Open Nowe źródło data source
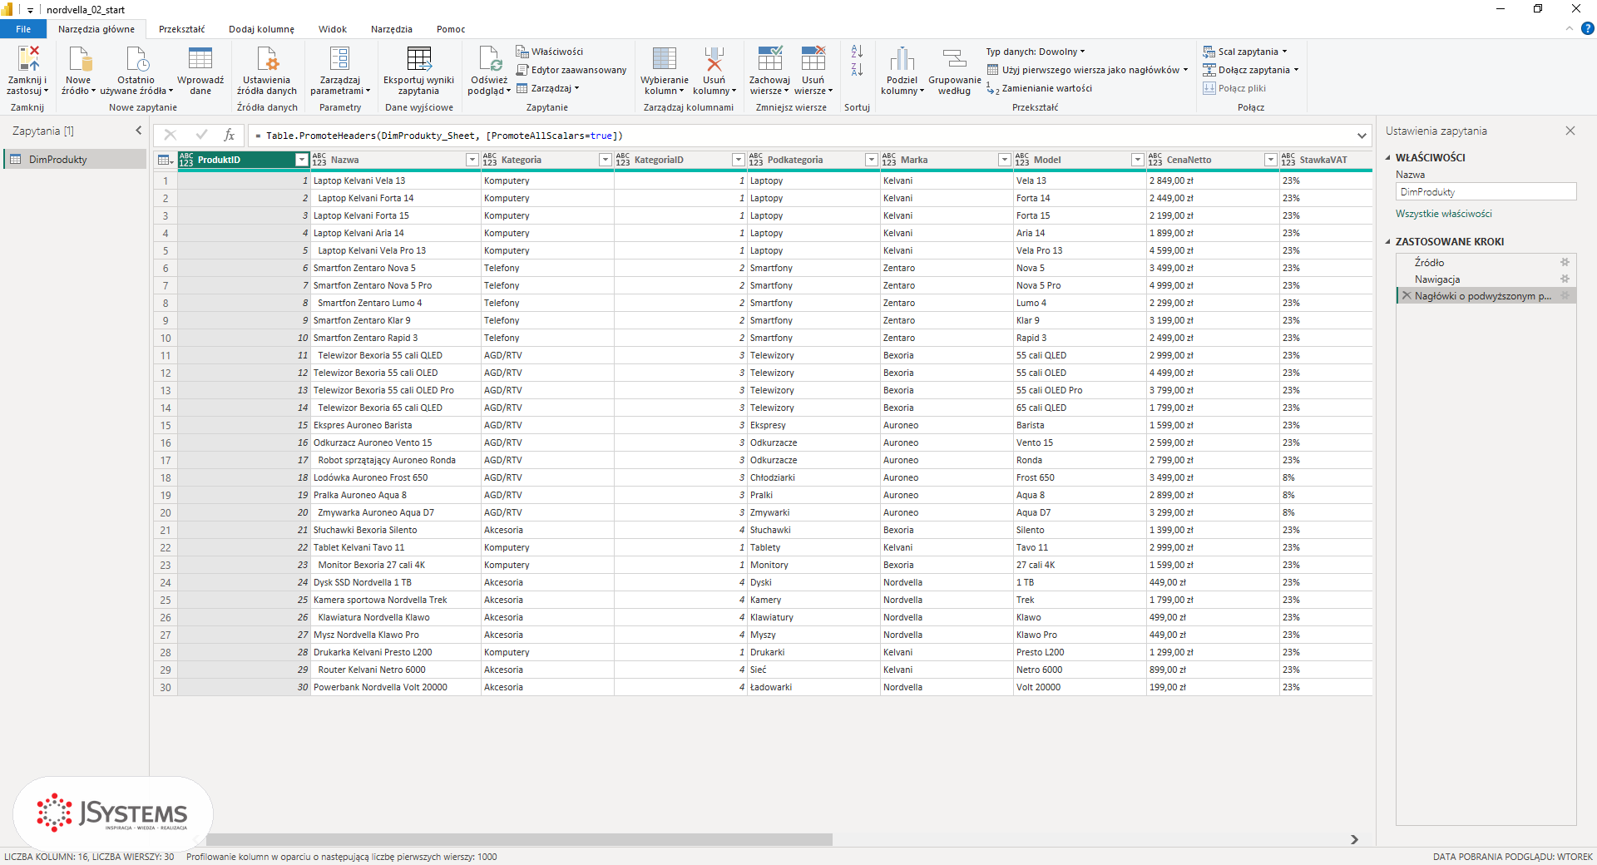 pos(78,71)
